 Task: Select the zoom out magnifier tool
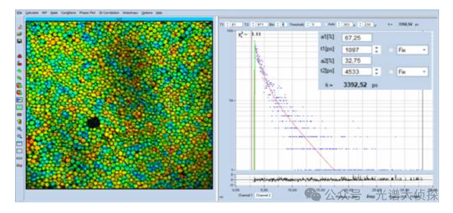(x=19, y=136)
